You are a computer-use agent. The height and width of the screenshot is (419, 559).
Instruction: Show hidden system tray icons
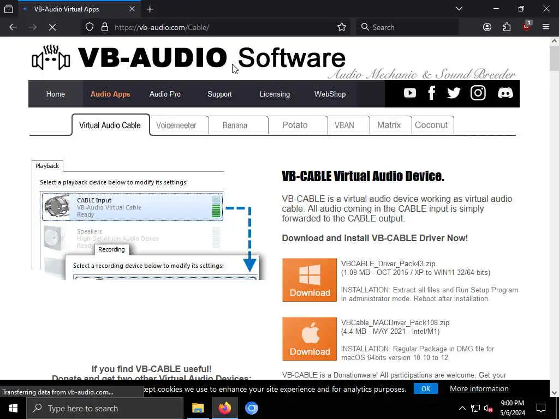coord(462,408)
